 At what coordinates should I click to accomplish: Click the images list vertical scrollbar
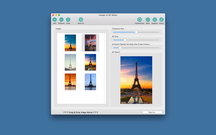[x=105, y=69]
